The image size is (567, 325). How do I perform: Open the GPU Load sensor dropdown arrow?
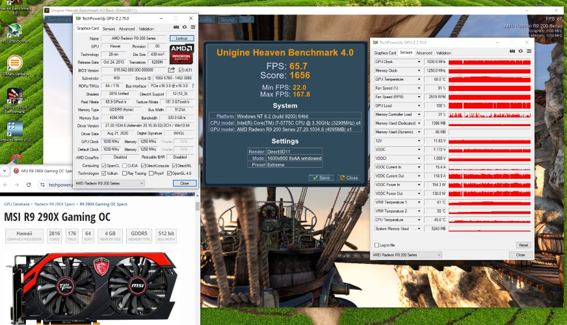pyautogui.click(x=419, y=105)
